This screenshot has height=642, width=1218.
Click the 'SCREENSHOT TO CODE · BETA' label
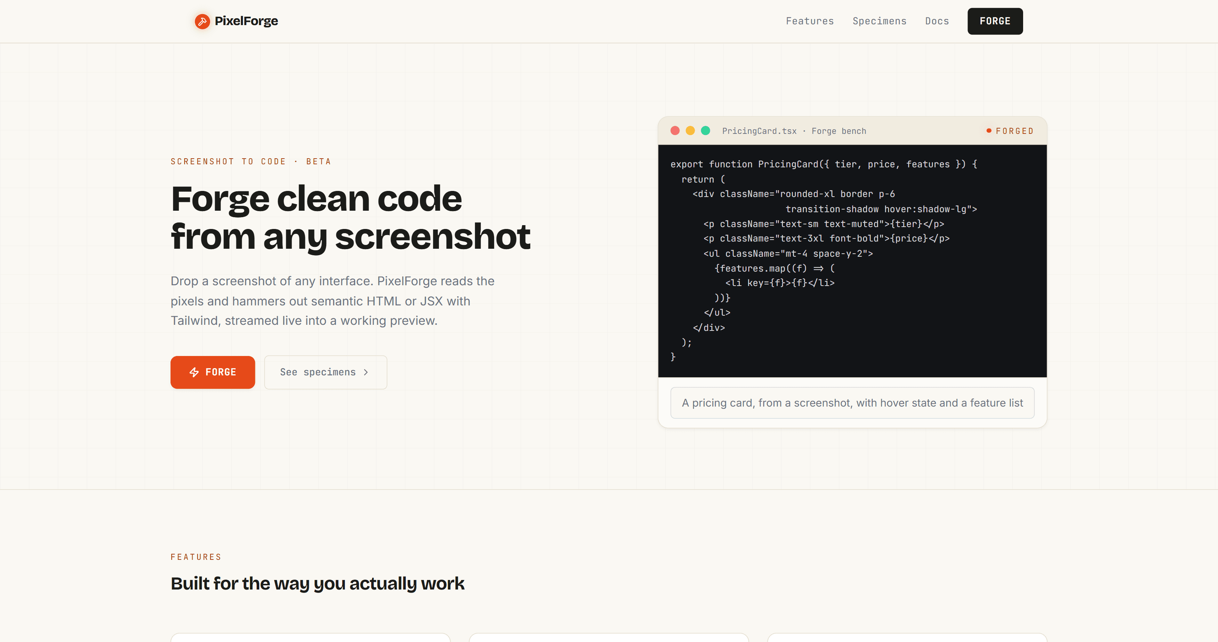tap(250, 162)
